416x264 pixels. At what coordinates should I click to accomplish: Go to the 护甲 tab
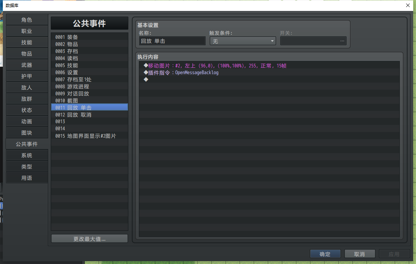27,76
